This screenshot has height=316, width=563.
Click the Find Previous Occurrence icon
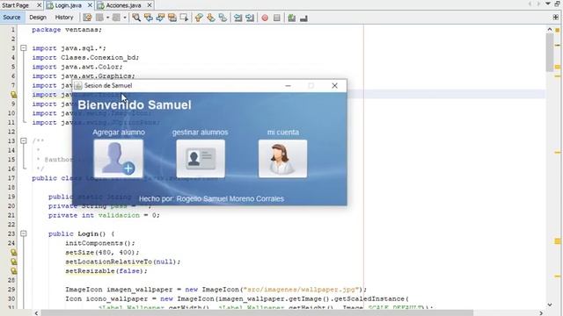coord(149,18)
